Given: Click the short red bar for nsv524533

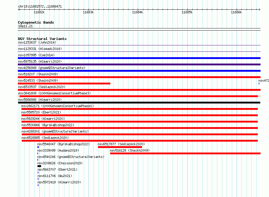Looking at the screenshot, I should 64,84.
